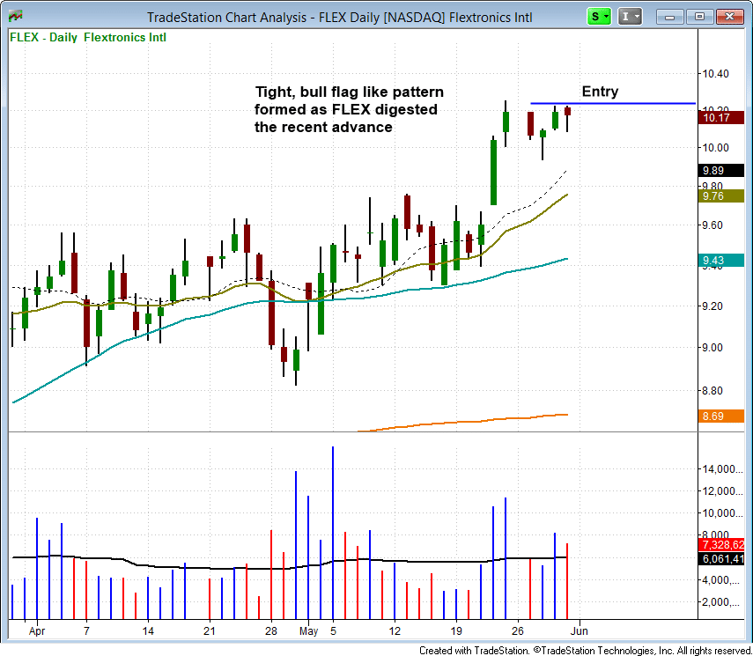Restore the chart window size
Image resolution: width=753 pixels, height=656 pixels.
[700, 16]
